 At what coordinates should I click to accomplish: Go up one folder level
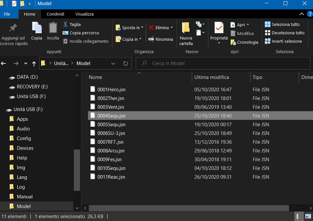coord(34,63)
